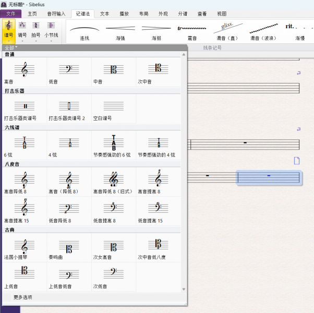314x313 pixels.
Task: Insert a 渐慢 rit. line
Action: [299, 32]
